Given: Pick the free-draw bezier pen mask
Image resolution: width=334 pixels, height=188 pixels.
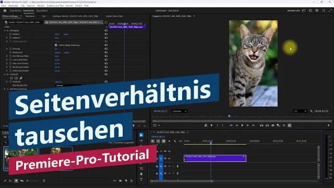Looking at the screenshot, I should coord(21,78).
